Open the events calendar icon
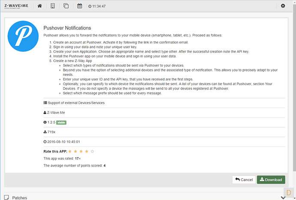The image size is (296, 200). pos(79,6)
